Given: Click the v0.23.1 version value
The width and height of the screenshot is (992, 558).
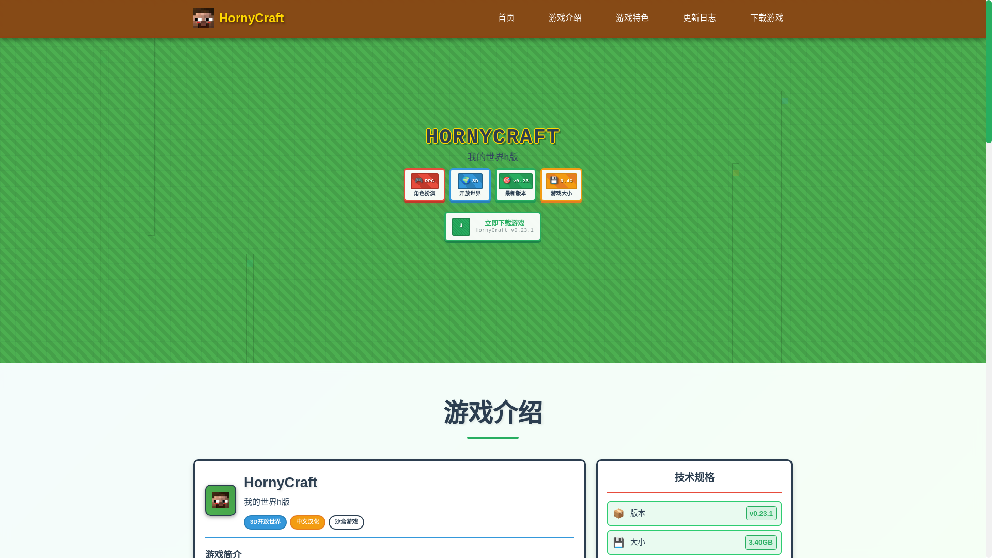Looking at the screenshot, I should click(761, 514).
